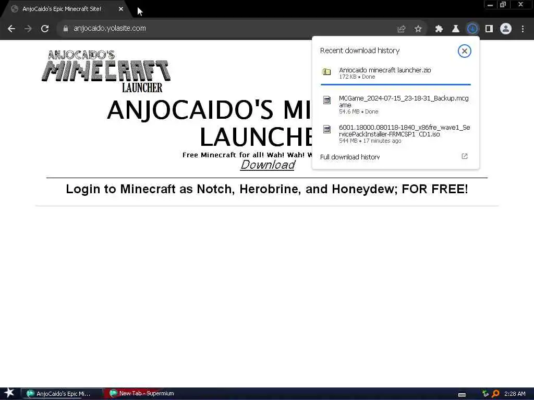Open the ServicePackInstaller iso download entry
The width and height of the screenshot is (534, 400).
395,134
